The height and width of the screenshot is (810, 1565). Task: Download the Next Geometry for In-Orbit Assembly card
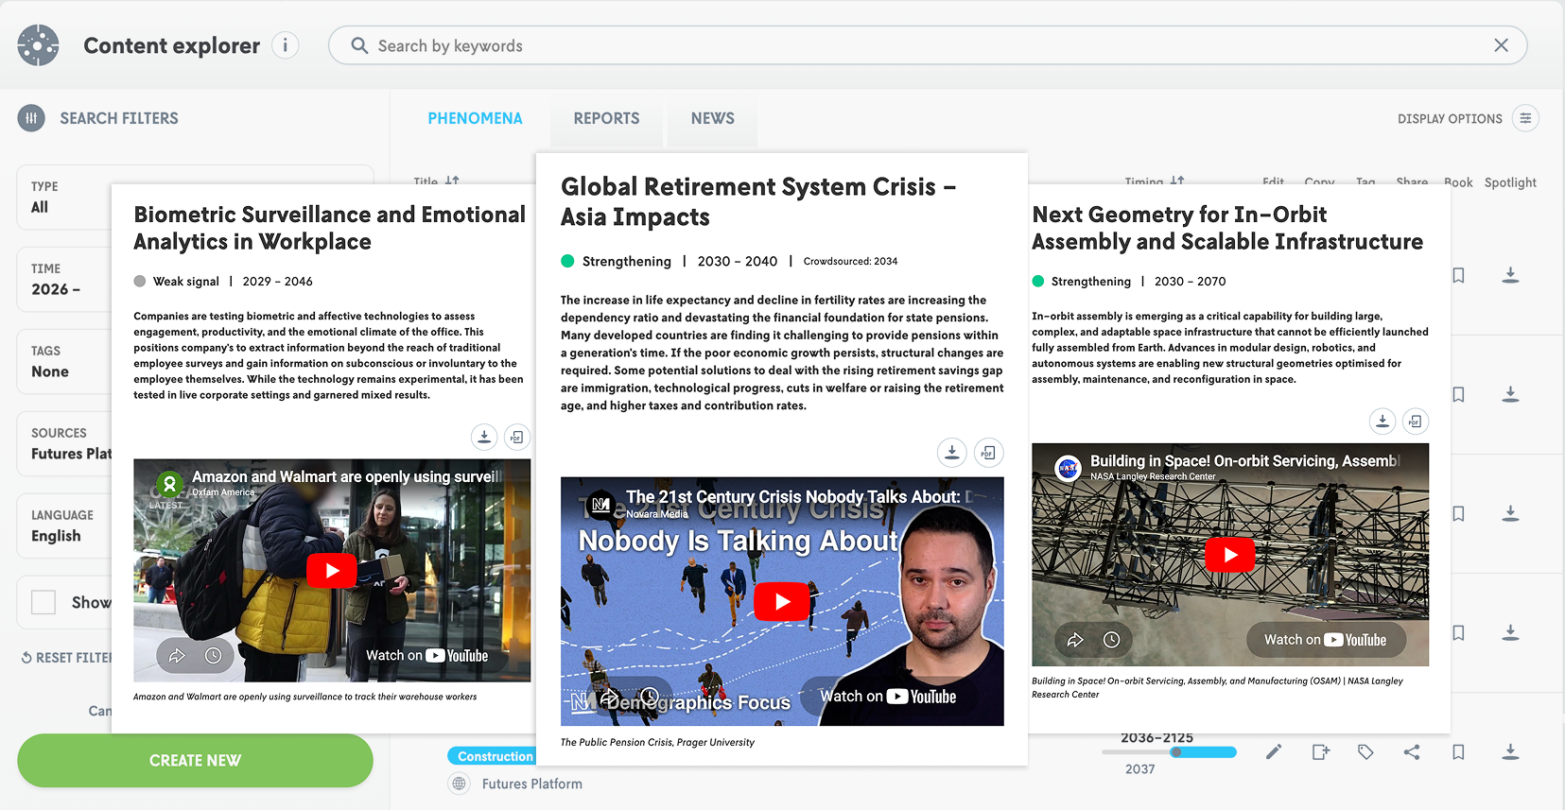click(1382, 421)
